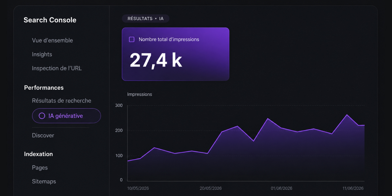This screenshot has height=196, width=392.
Task: Click the Impressions chart label
Action: point(139,94)
